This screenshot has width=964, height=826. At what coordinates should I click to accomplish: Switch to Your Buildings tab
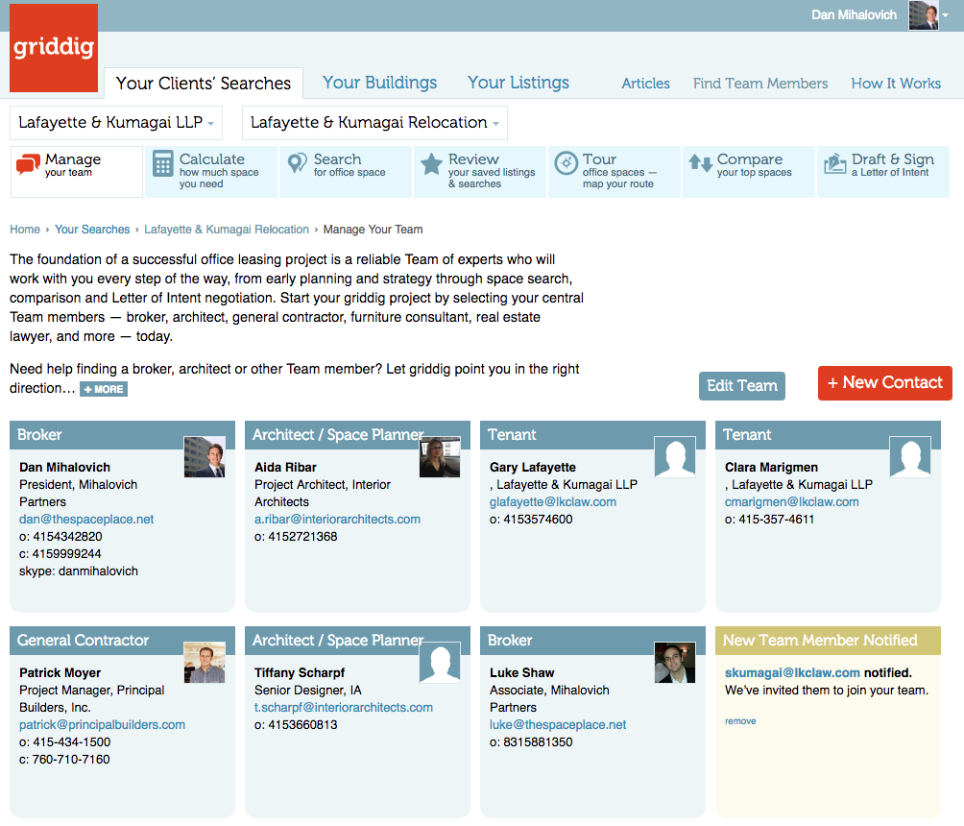380,83
